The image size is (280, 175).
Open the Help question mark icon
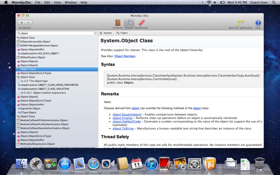(x=258, y=23)
